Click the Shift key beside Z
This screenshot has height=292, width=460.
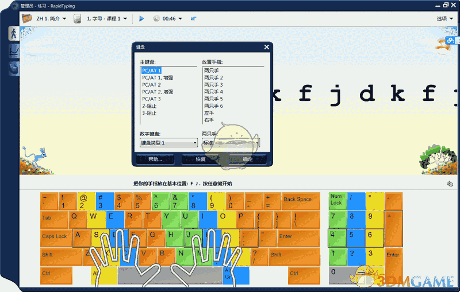point(61,257)
